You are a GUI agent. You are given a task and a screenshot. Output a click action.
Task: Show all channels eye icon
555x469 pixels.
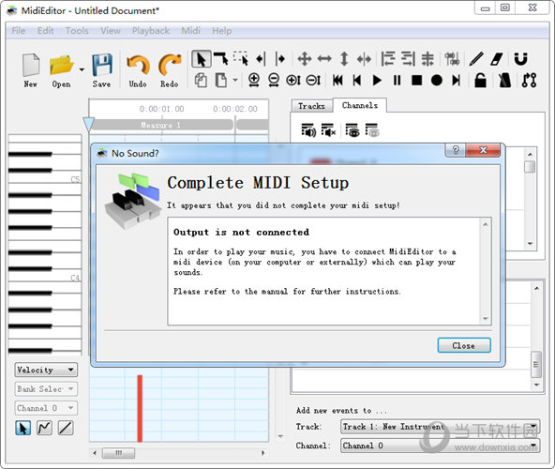(x=352, y=130)
